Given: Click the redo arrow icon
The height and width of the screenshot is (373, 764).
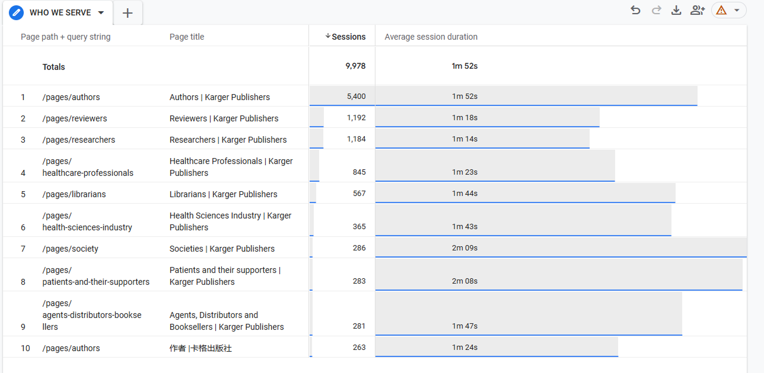Looking at the screenshot, I should pos(656,10).
